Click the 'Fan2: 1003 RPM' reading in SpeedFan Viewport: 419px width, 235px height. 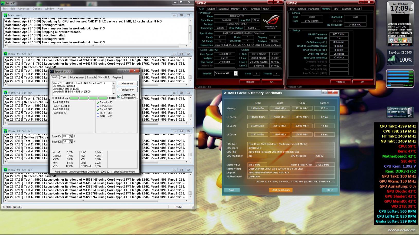coord(61,106)
